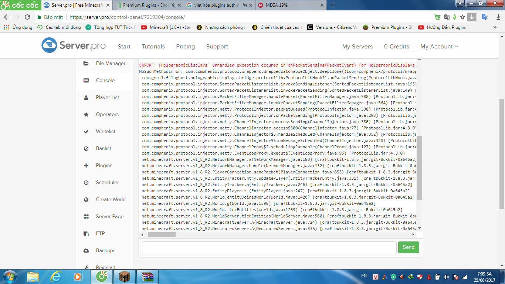
Task: Reload the current page
Action: pyautogui.click(x=27, y=17)
